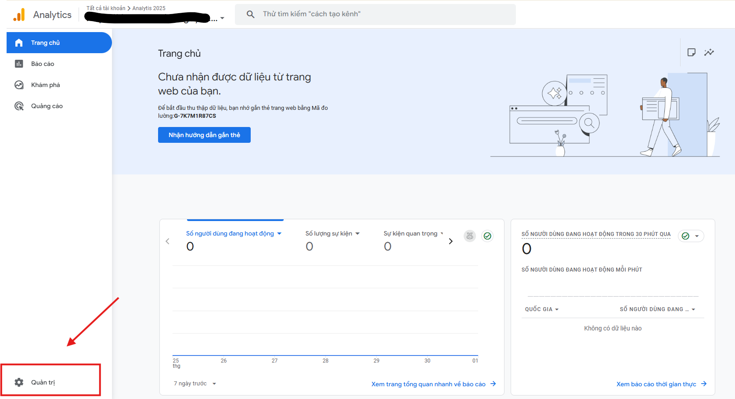Open the Số người dùng đang hoạt động metric dropdown

280,233
